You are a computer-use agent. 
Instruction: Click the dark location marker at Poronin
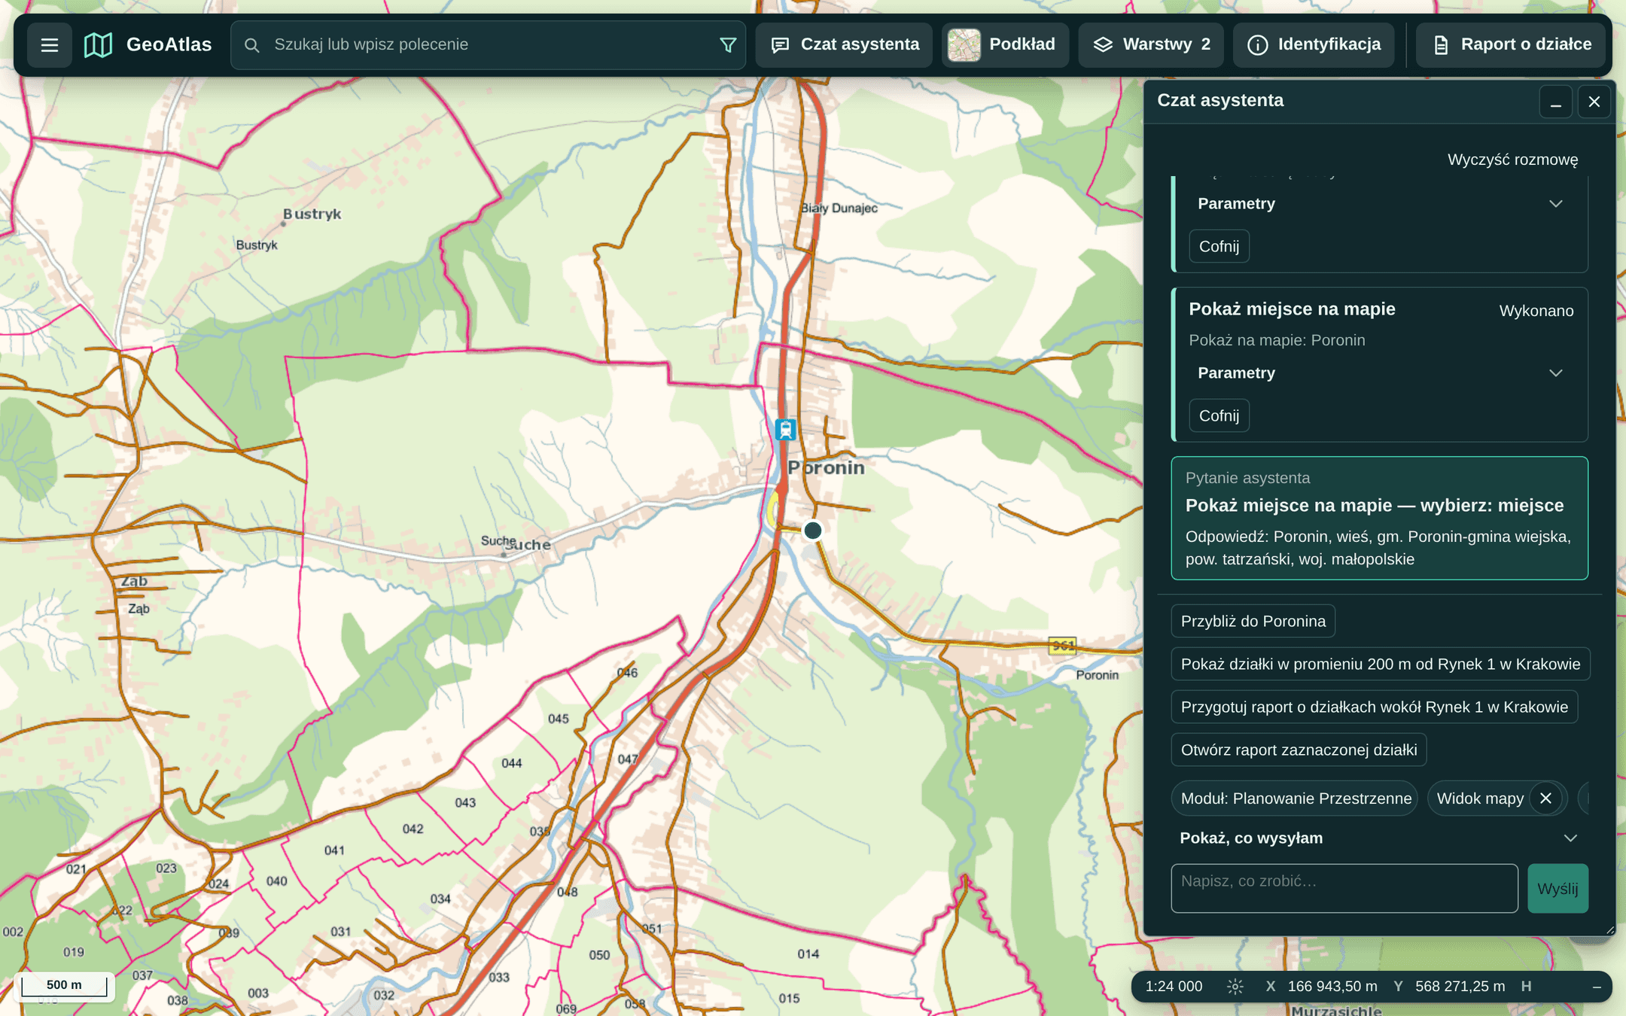(x=812, y=531)
